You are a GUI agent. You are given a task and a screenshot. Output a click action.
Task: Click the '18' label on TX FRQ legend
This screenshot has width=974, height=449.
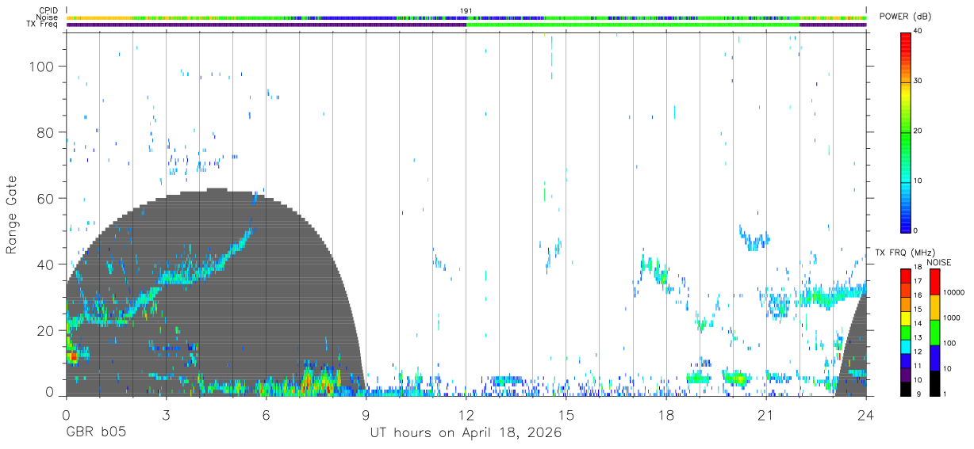click(x=917, y=268)
